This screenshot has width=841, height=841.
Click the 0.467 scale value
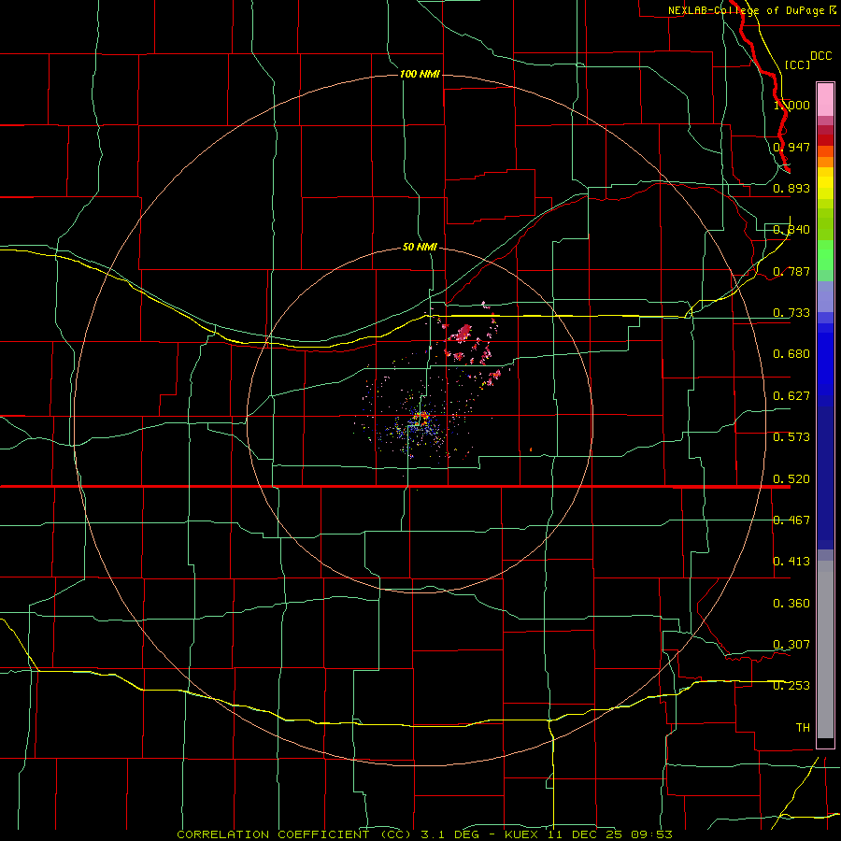tap(791, 520)
